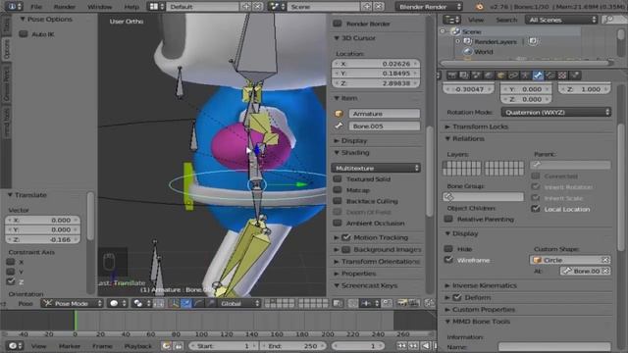
Task: Enable Textured Solid shading option
Action: click(338, 178)
